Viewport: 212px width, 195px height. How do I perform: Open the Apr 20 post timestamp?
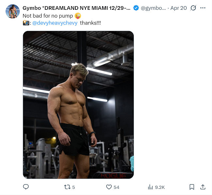(179, 8)
